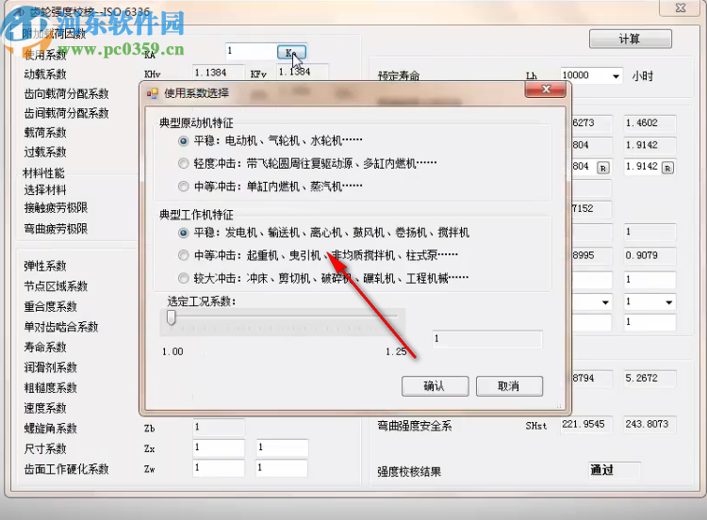This screenshot has height=520, width=707.
Task: Click the first Zx value field
Action: [x=219, y=447]
